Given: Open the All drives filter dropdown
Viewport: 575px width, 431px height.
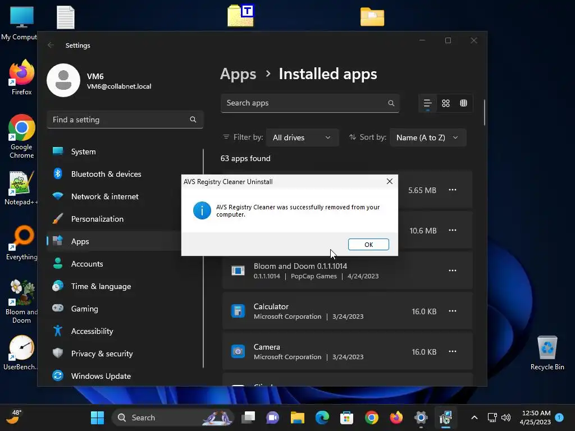Looking at the screenshot, I should (302, 137).
